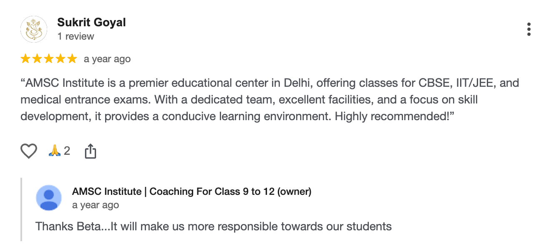Click the first gold rating star
554x247 pixels.
25,59
